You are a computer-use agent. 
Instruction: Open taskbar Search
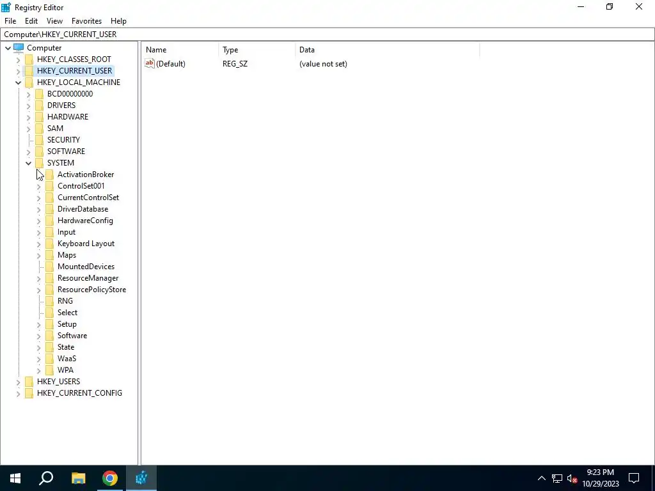(x=46, y=478)
